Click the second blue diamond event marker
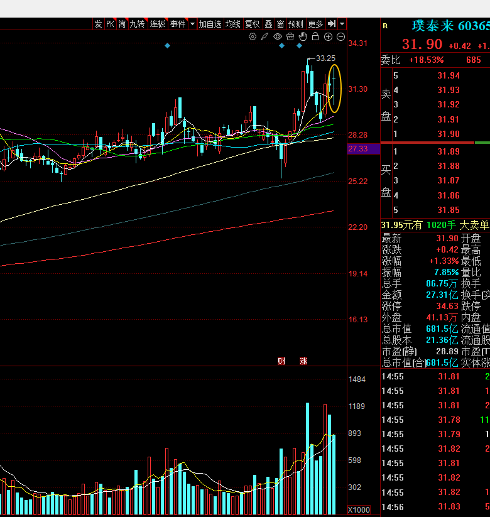The width and height of the screenshot is (490, 517). tap(281, 46)
